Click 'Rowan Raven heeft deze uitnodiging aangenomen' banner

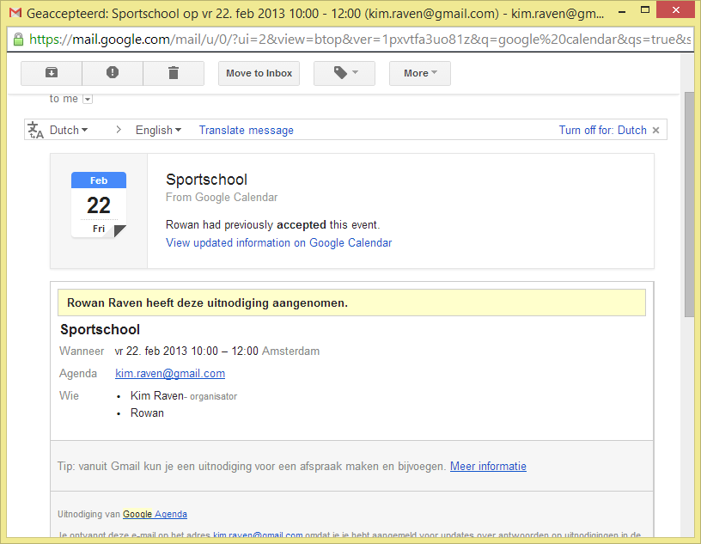tap(351, 303)
